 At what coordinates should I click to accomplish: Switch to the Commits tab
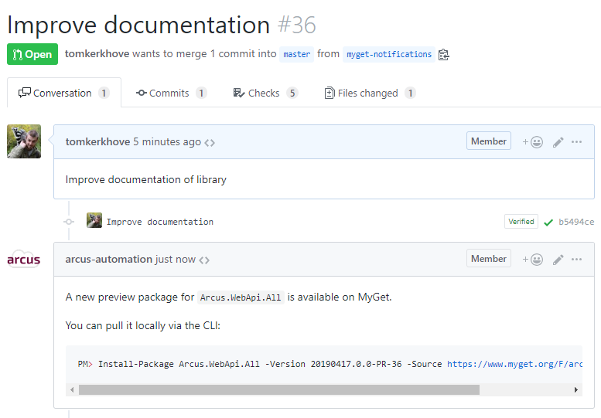tap(171, 93)
